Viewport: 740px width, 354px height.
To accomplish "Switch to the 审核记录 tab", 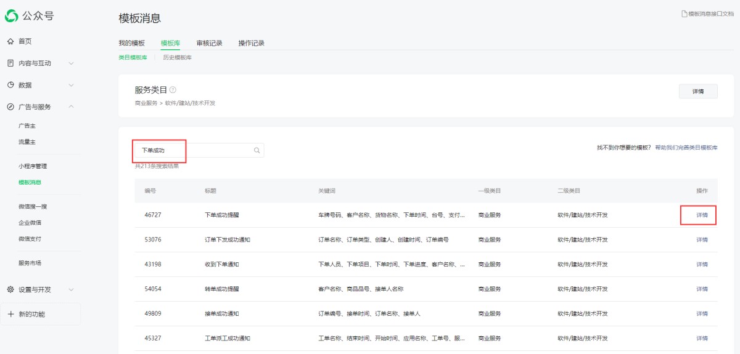I will pos(209,43).
